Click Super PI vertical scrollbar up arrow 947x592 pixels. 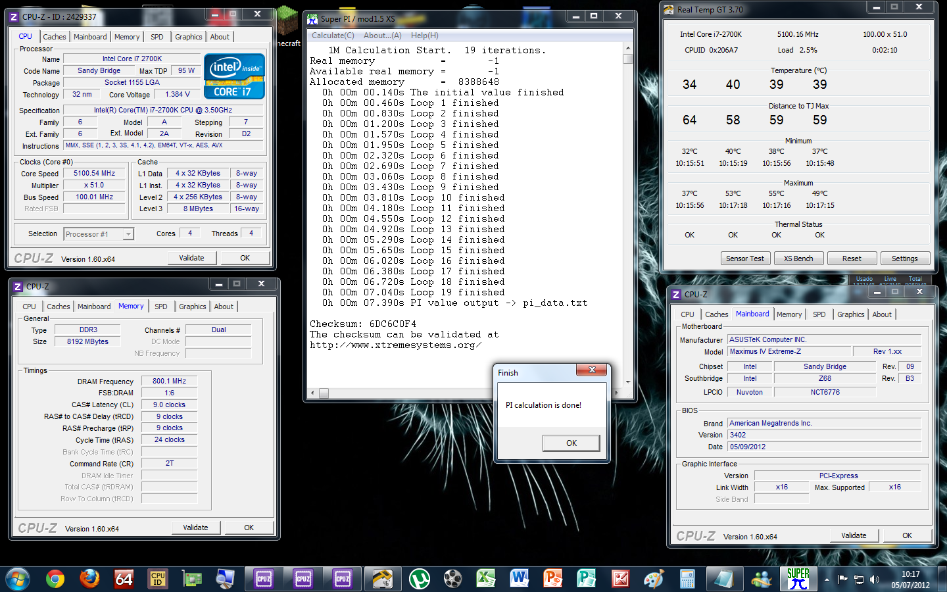628,48
